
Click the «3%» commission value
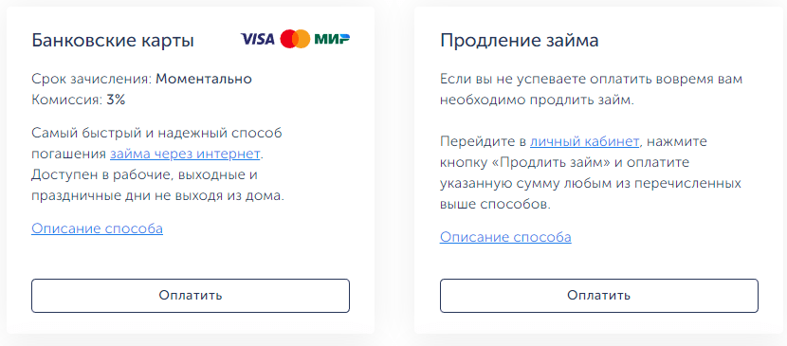click(116, 100)
